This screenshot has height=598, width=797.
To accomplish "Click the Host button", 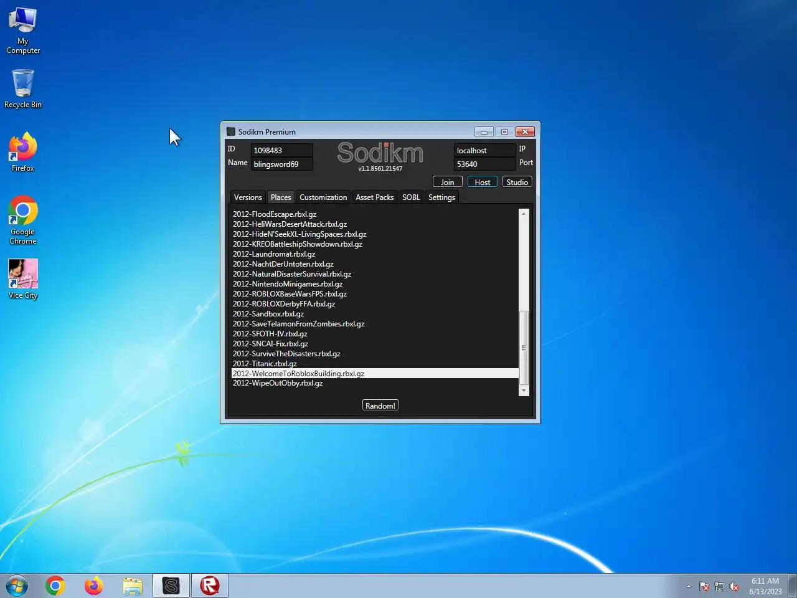I will [x=483, y=182].
